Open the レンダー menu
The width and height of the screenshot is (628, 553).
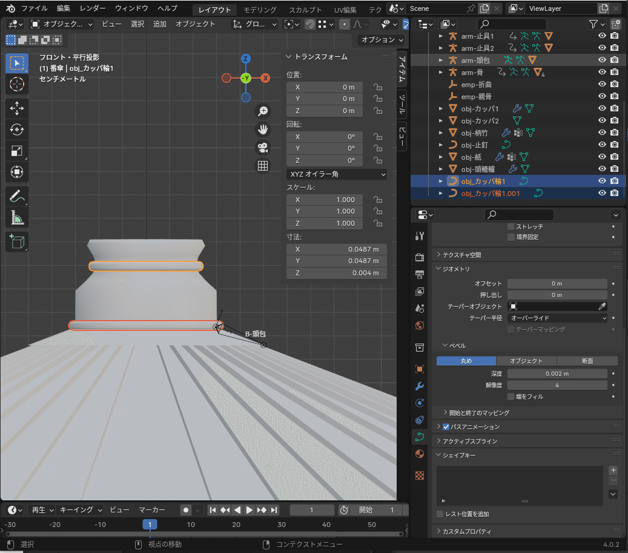[x=93, y=8]
